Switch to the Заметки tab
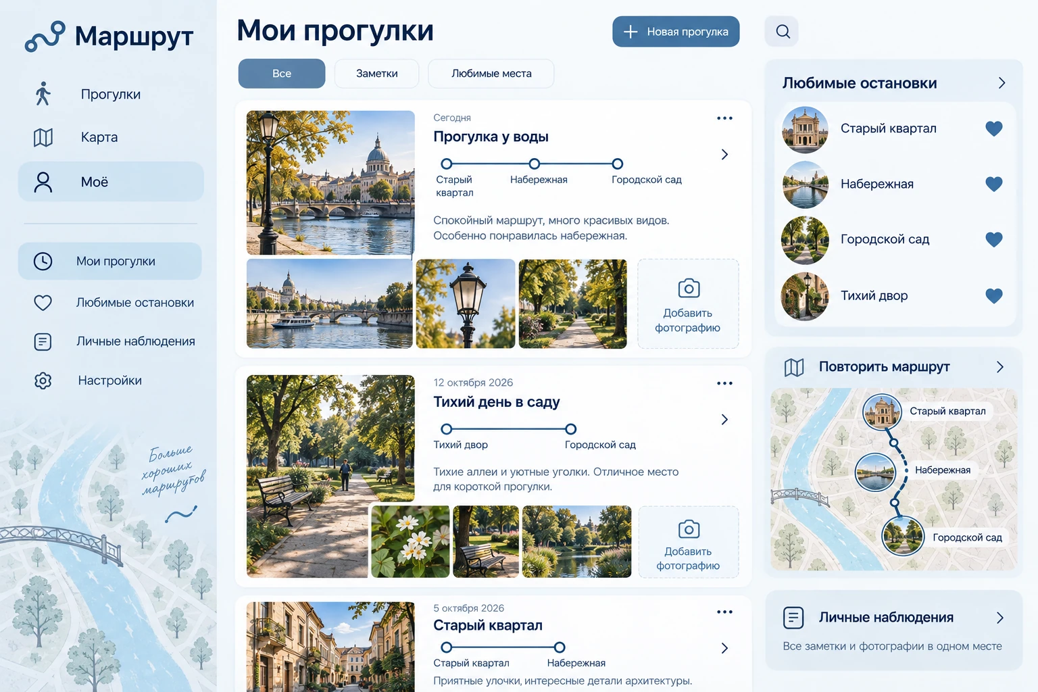Image resolution: width=1038 pixels, height=692 pixels. [377, 74]
